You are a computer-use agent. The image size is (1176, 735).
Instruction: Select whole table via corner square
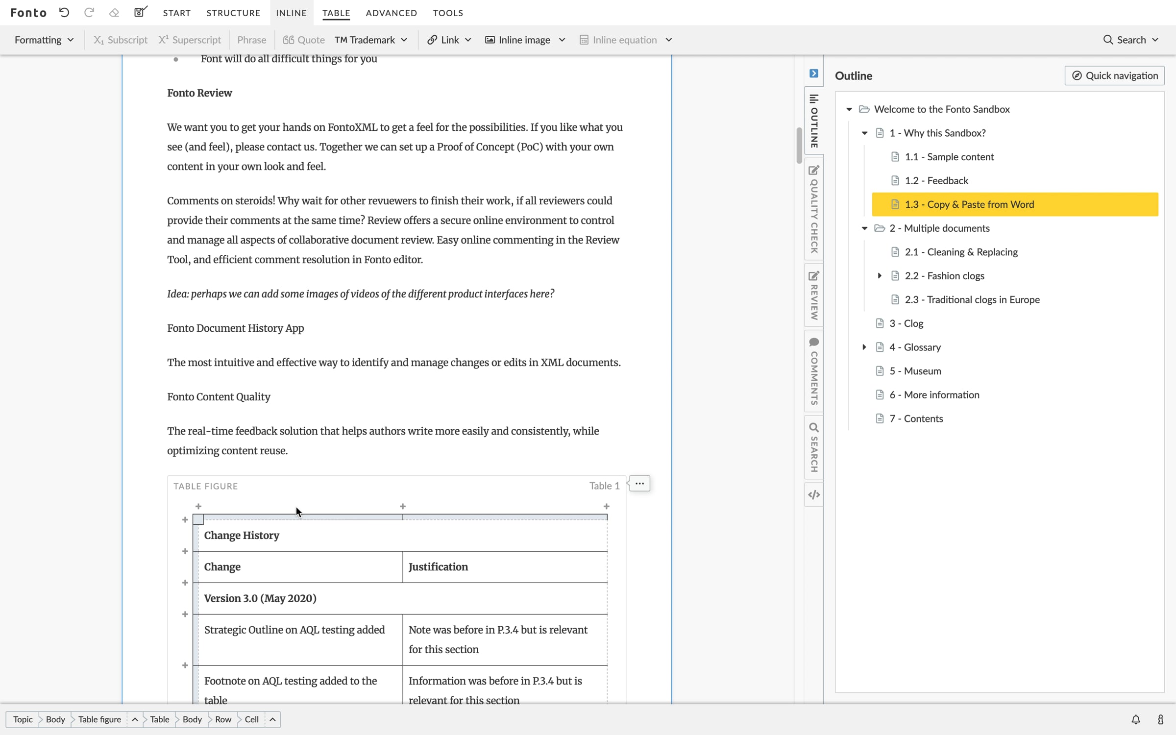point(198,519)
